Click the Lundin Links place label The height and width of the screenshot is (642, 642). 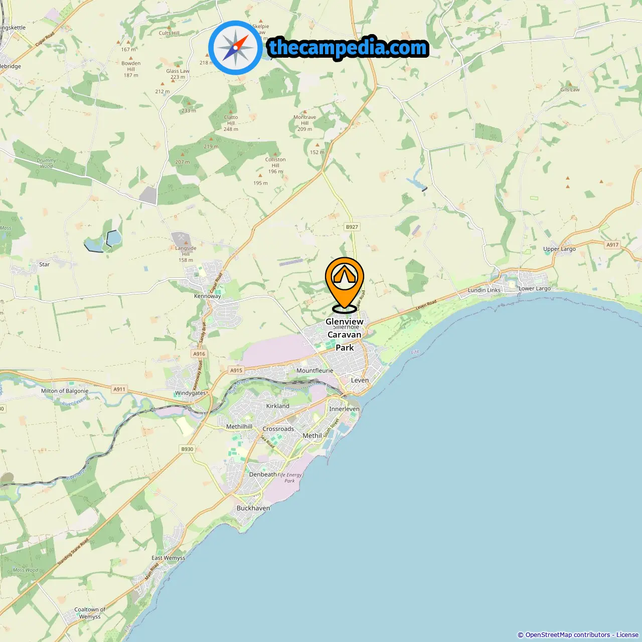(x=484, y=290)
